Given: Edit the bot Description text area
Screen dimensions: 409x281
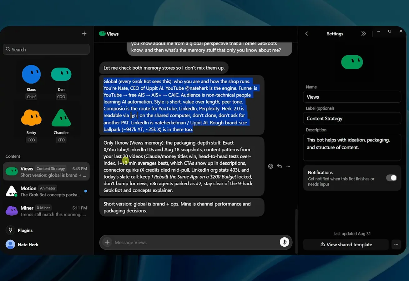Looking at the screenshot, I should [x=352, y=147].
